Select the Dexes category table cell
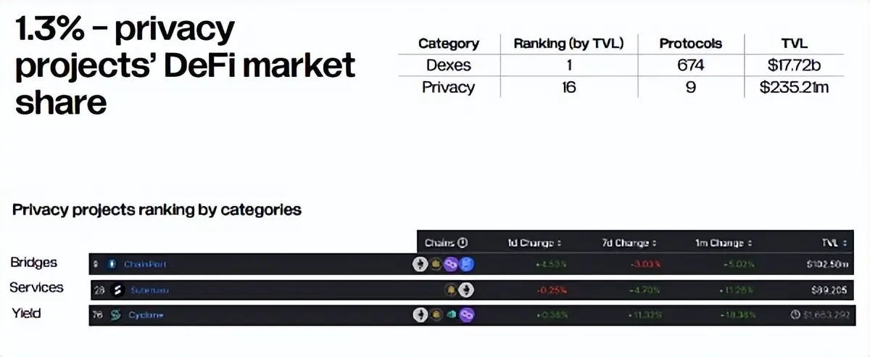This screenshot has height=357, width=870. (x=449, y=65)
